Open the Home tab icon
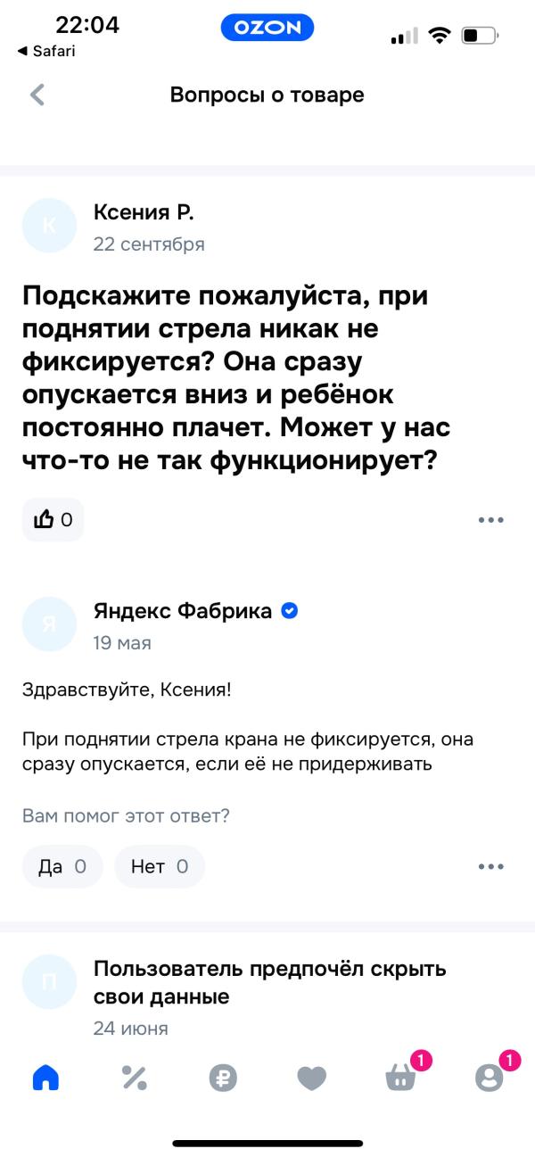 click(45, 1078)
